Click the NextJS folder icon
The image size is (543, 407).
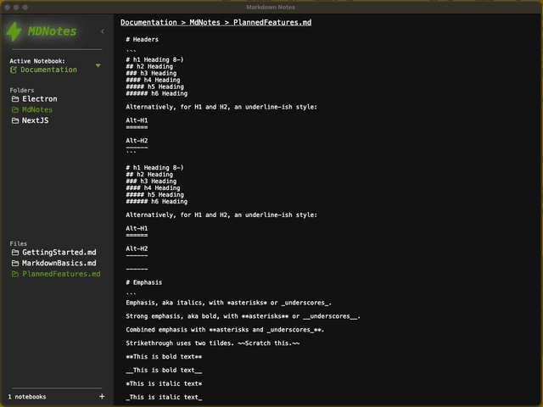click(x=14, y=121)
